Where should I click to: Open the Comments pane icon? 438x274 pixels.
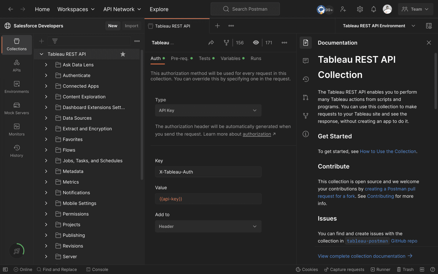pos(306,61)
